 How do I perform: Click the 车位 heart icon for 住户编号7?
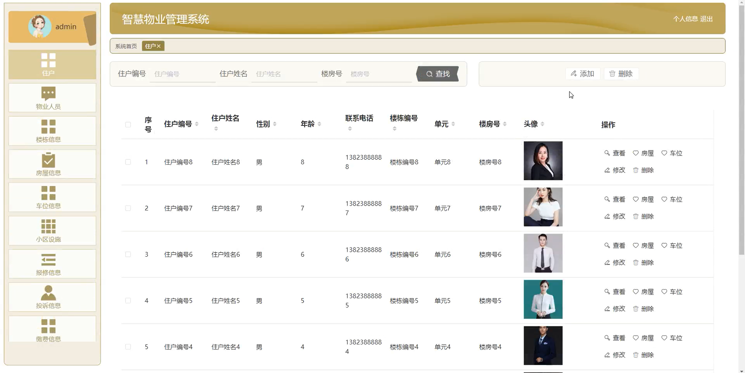[x=664, y=199]
